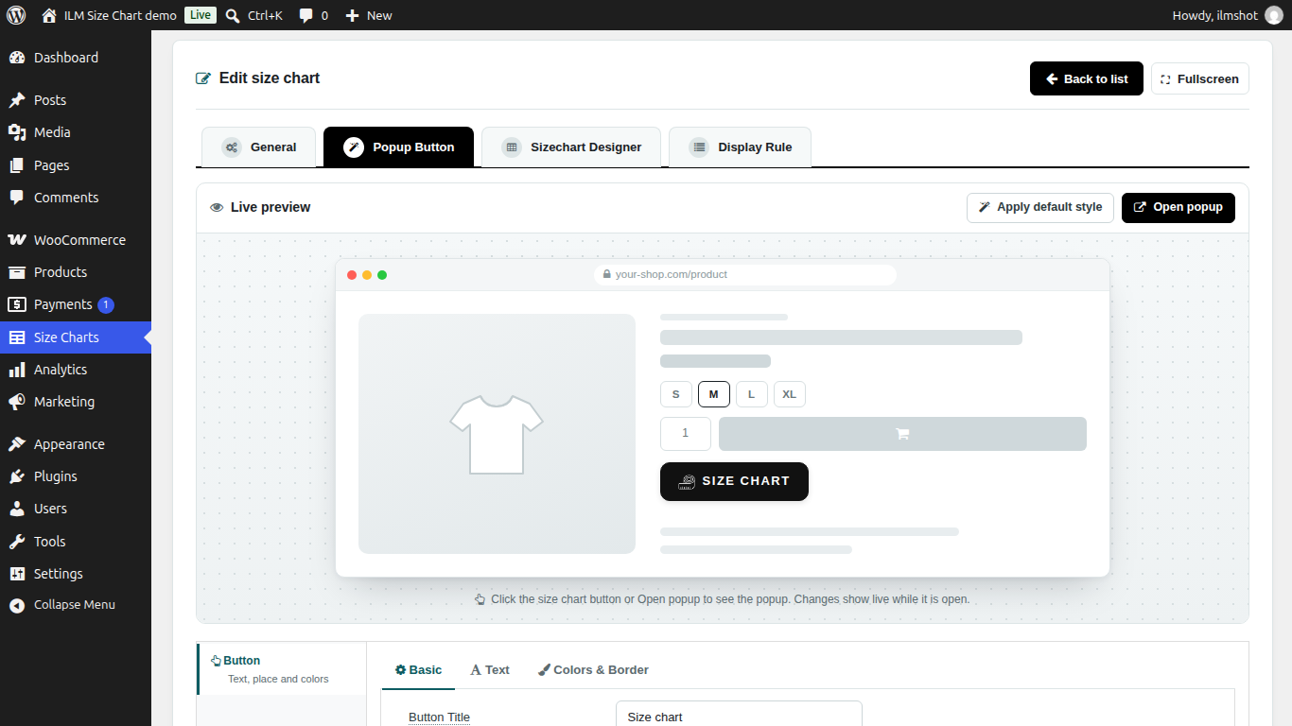Screen dimensions: 1292x726
Task: Switch to the Text settings tab
Action: pyautogui.click(x=490, y=669)
